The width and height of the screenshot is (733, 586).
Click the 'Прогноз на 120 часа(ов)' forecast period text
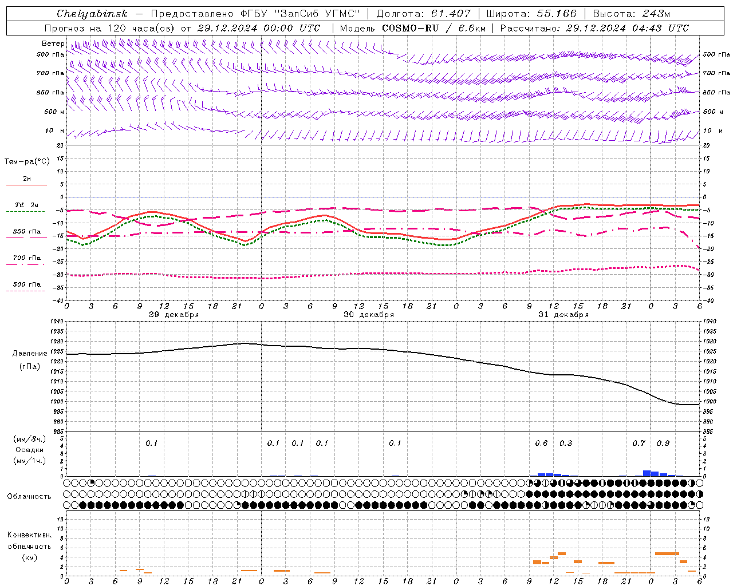(x=110, y=28)
